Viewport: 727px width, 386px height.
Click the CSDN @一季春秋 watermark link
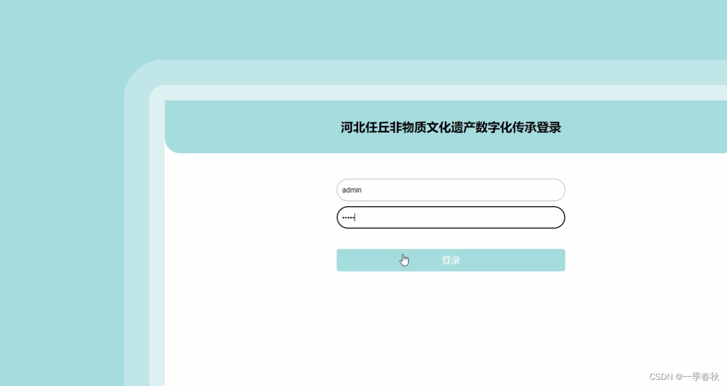685,376
